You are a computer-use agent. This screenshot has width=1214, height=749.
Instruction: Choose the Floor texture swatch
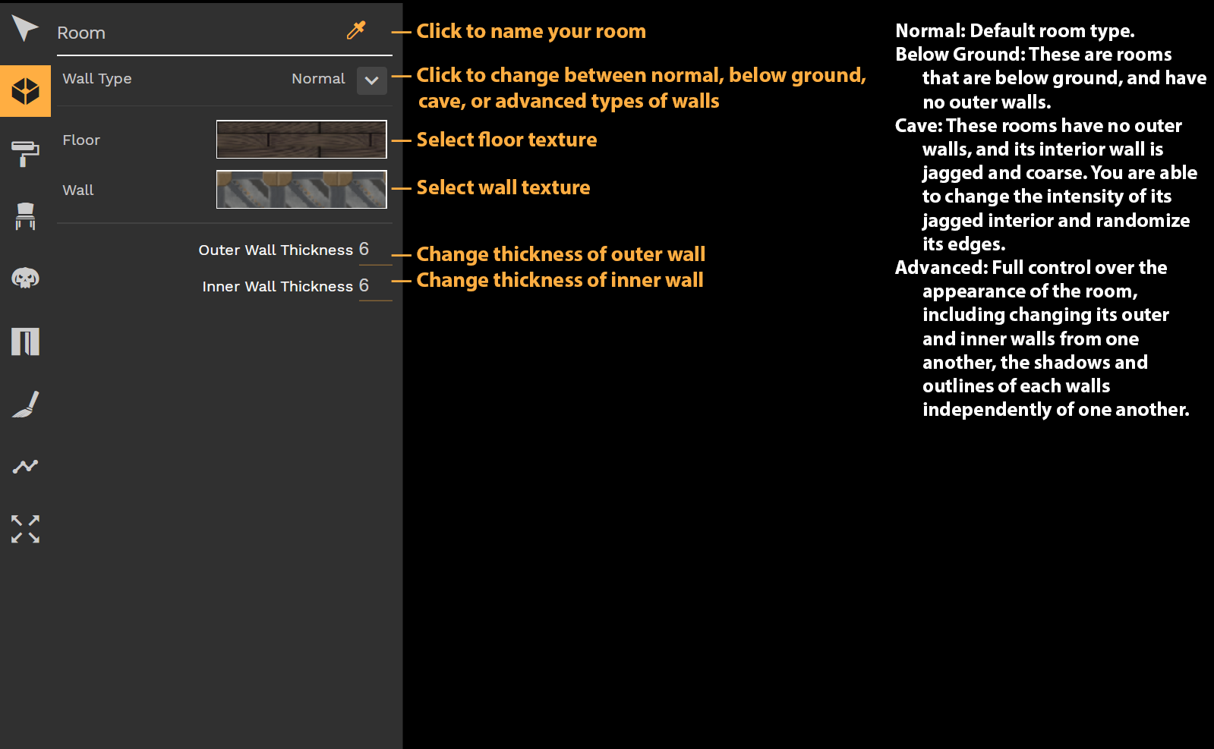click(x=301, y=140)
